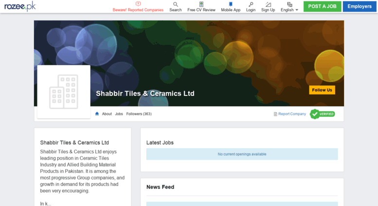Open the Report Company link

(292, 114)
